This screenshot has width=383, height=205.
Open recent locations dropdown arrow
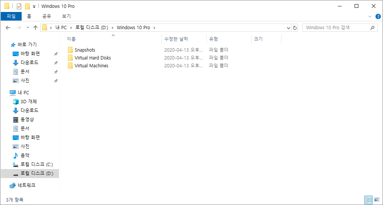[x=28, y=28]
